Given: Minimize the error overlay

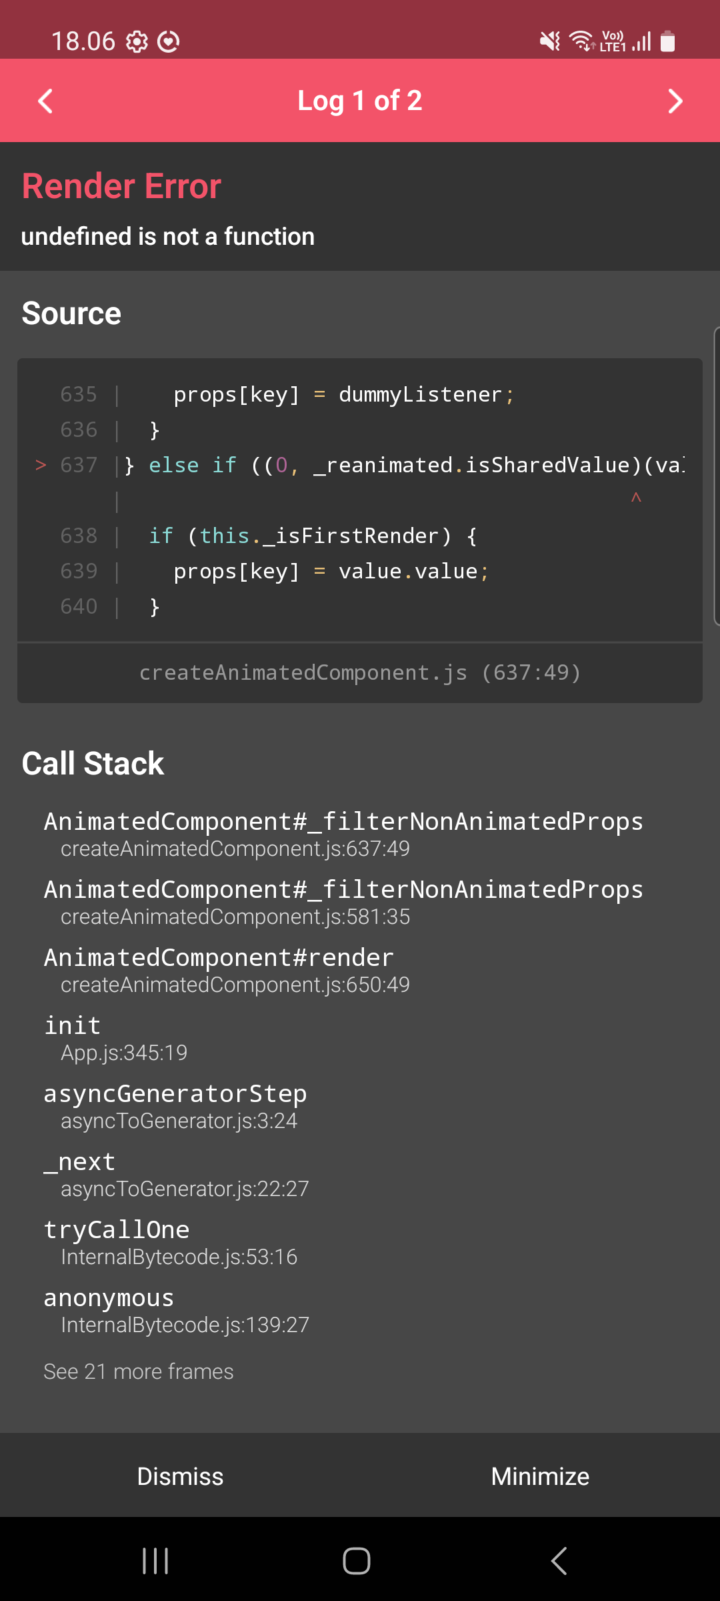Looking at the screenshot, I should click(540, 1476).
